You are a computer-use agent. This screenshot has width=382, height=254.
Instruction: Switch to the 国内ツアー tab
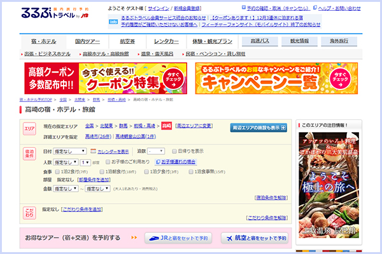88,41
